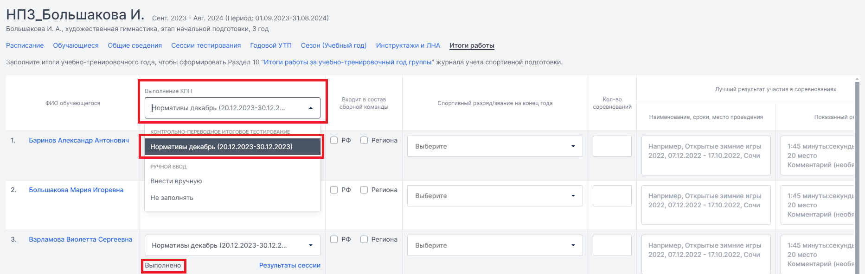Click Наименование, сроки, место проведения header
The width and height of the screenshot is (865, 274).
(x=706, y=117)
